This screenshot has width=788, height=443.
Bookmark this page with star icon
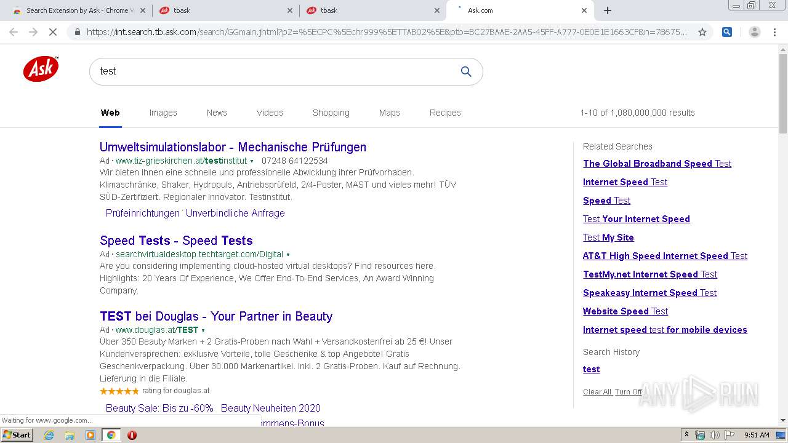[x=702, y=32]
